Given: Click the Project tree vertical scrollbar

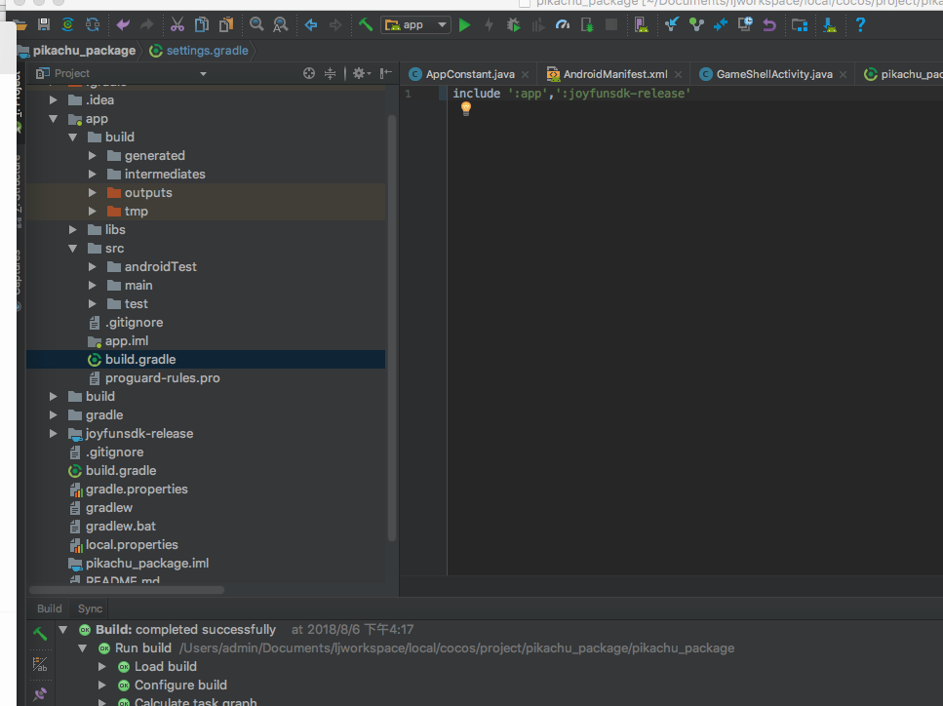Looking at the screenshot, I should point(392,328).
